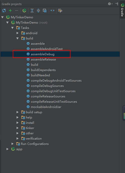Collapse all tree nodes toolbar icon
Viewport: 125px width, 173px height.
[38, 11]
